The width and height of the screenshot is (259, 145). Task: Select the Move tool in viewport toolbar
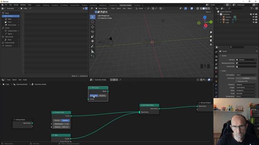tap(93, 27)
